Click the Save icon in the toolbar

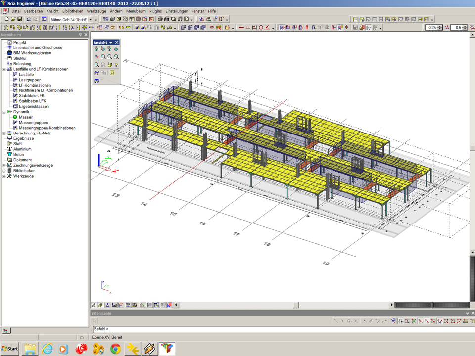19,19
